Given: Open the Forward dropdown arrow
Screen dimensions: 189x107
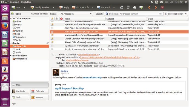Looking at the screenshot, I should [114, 7].
